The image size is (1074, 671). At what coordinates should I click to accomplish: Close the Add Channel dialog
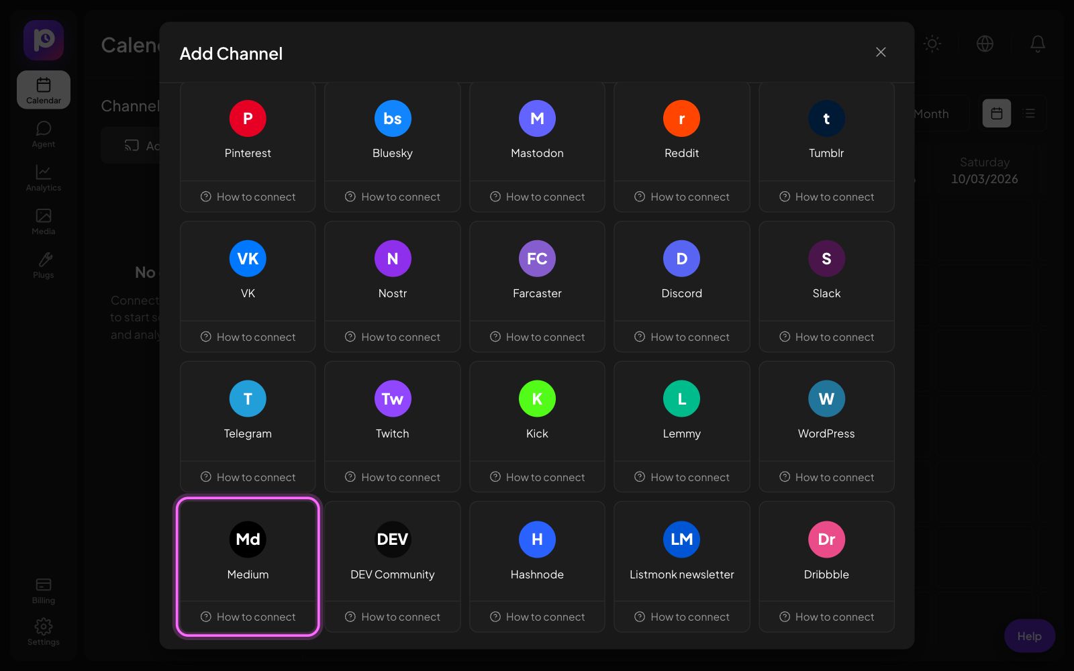click(x=881, y=52)
